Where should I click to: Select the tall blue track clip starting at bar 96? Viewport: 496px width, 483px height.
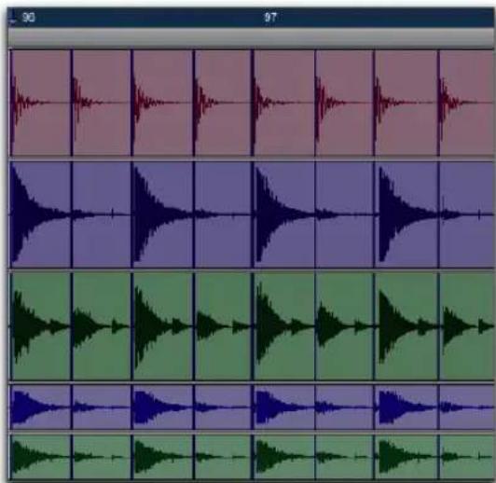point(40,214)
